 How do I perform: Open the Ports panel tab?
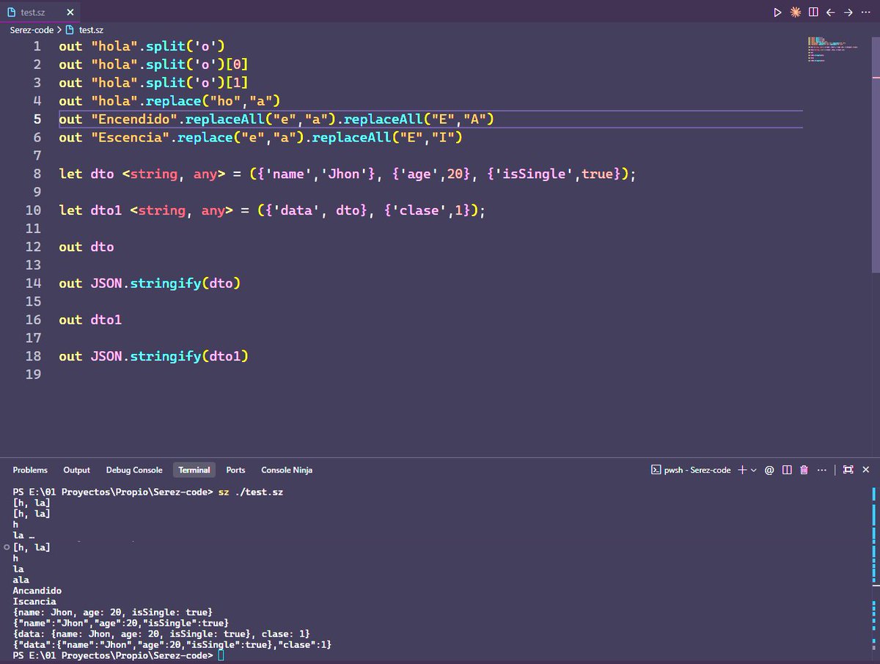pos(235,470)
